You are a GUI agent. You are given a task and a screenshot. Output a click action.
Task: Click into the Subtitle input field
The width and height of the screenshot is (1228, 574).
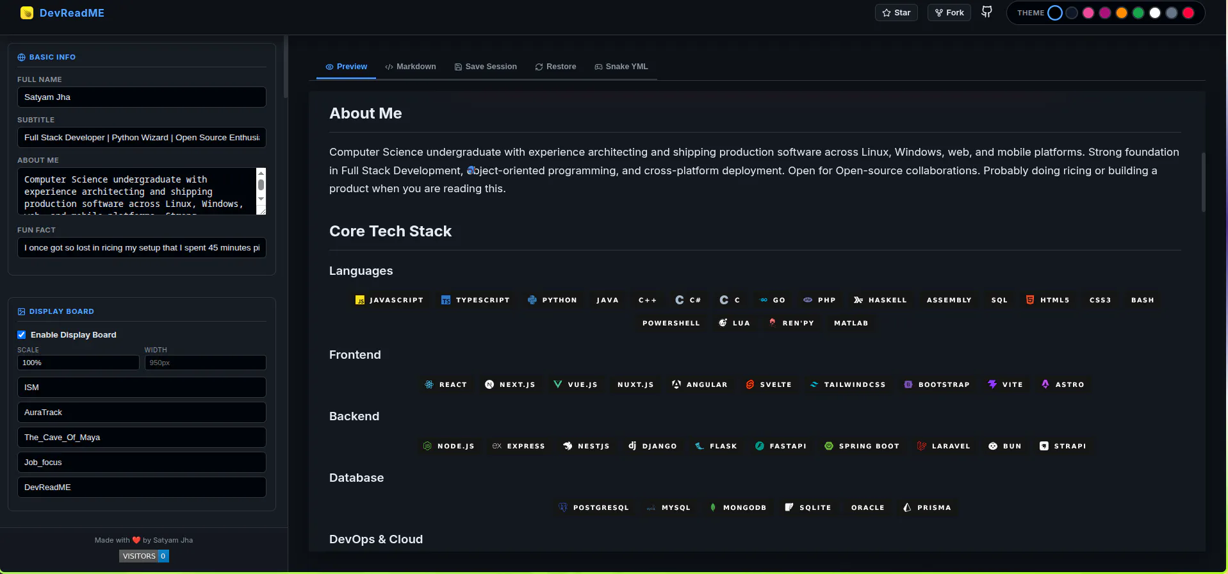(142, 138)
